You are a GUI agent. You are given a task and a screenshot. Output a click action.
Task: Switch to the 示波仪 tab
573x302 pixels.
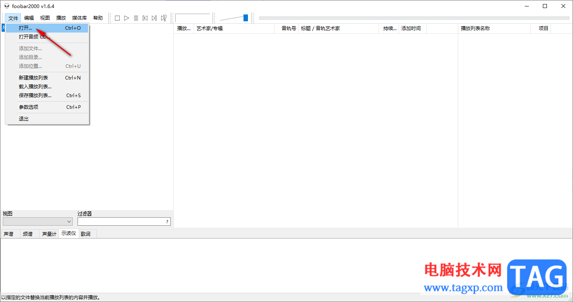click(69, 233)
